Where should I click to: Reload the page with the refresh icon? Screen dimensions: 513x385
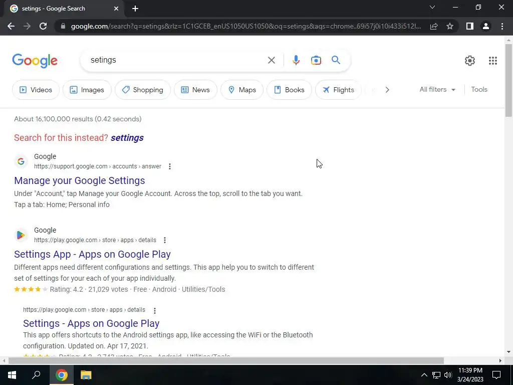click(x=43, y=26)
